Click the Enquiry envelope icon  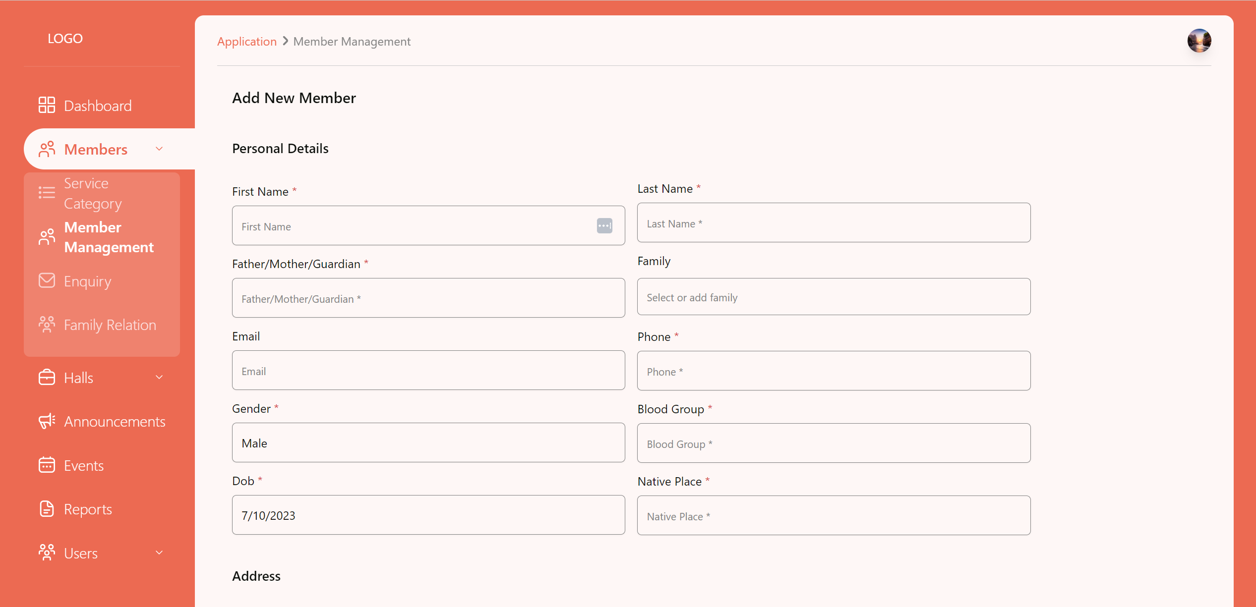click(47, 280)
